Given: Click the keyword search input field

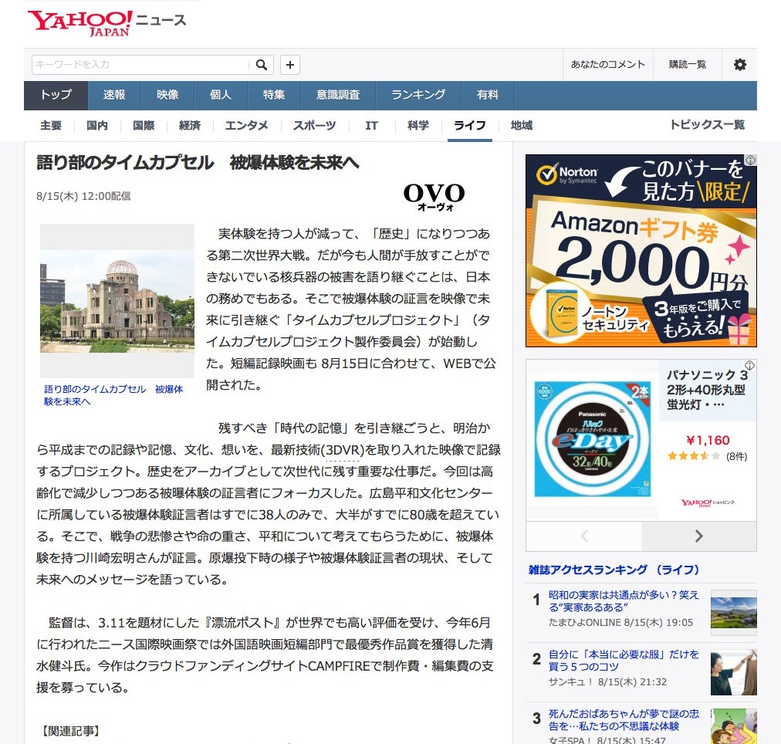Looking at the screenshot, I should coord(141,65).
